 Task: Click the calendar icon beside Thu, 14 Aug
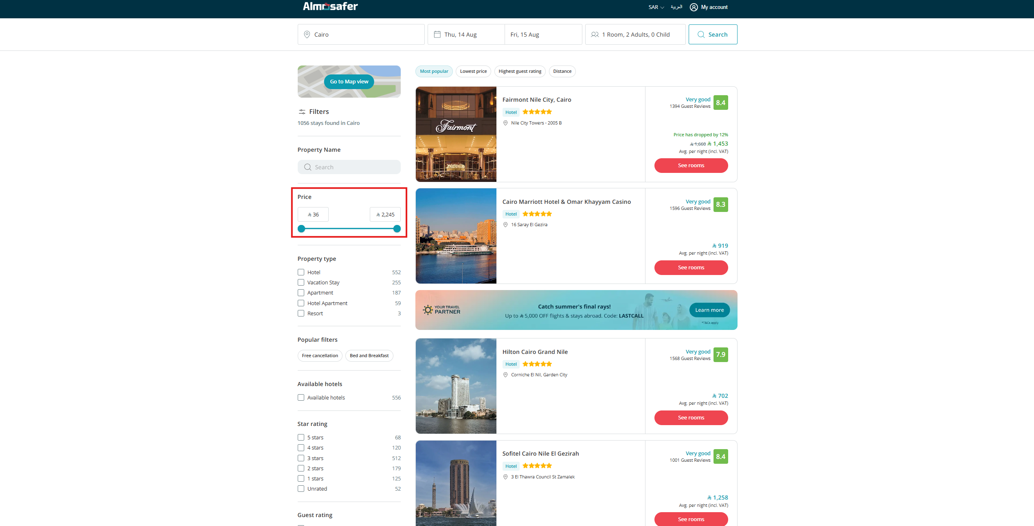pos(437,35)
